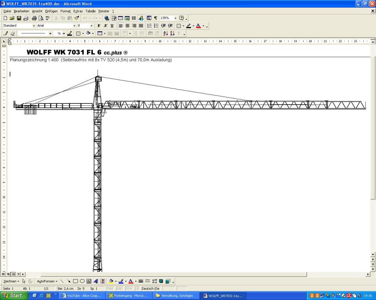
Task: Expand the AutoFormen shapes menu
Action: pyautogui.click(x=47, y=281)
